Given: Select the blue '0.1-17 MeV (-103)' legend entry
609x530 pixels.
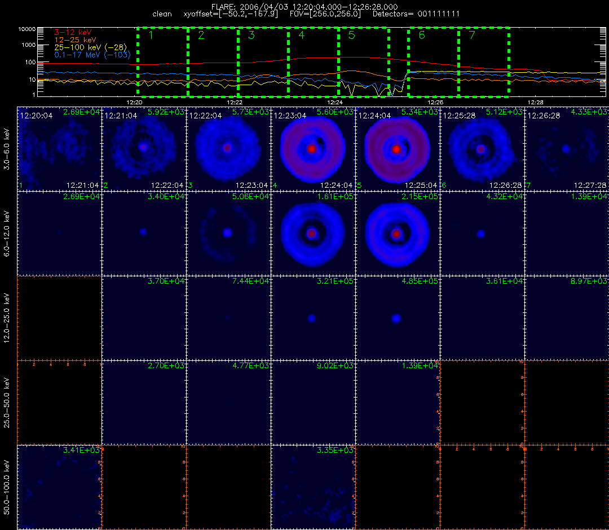Looking at the screenshot, I should (x=92, y=55).
